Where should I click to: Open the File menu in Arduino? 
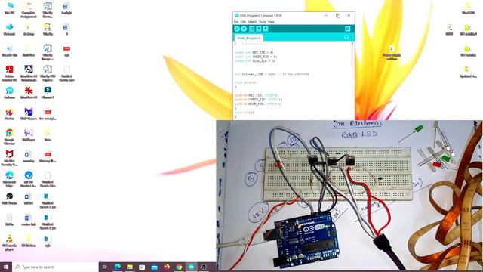click(x=236, y=22)
